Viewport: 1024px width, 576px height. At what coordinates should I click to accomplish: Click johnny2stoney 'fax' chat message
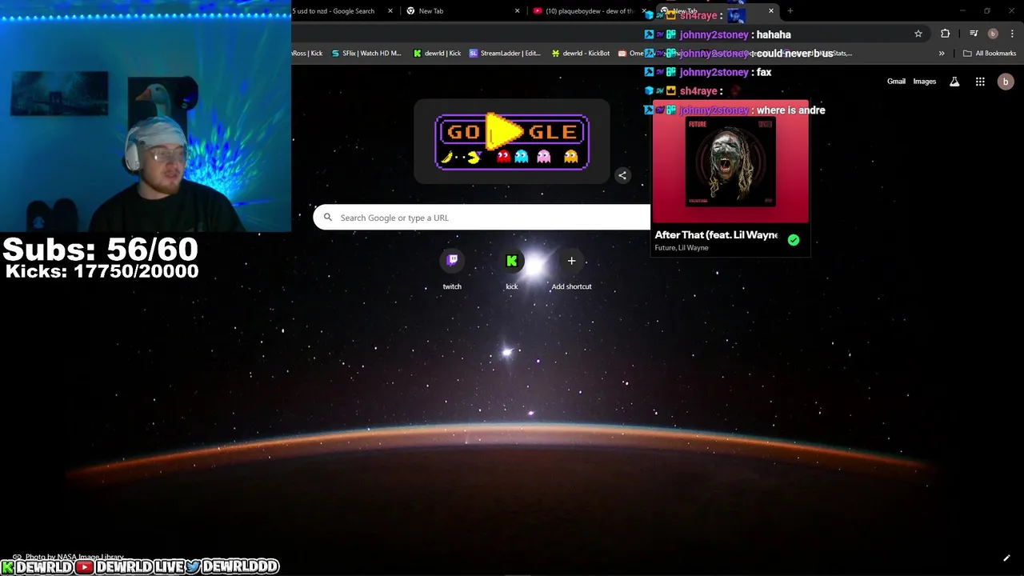(x=764, y=72)
